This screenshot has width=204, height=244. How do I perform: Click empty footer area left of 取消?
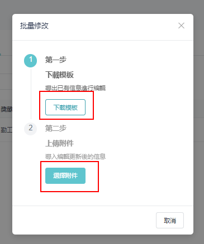click(x=84, y=220)
